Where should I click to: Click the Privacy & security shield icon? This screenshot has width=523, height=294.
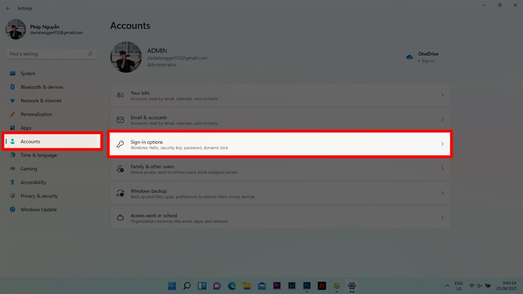tap(12, 196)
